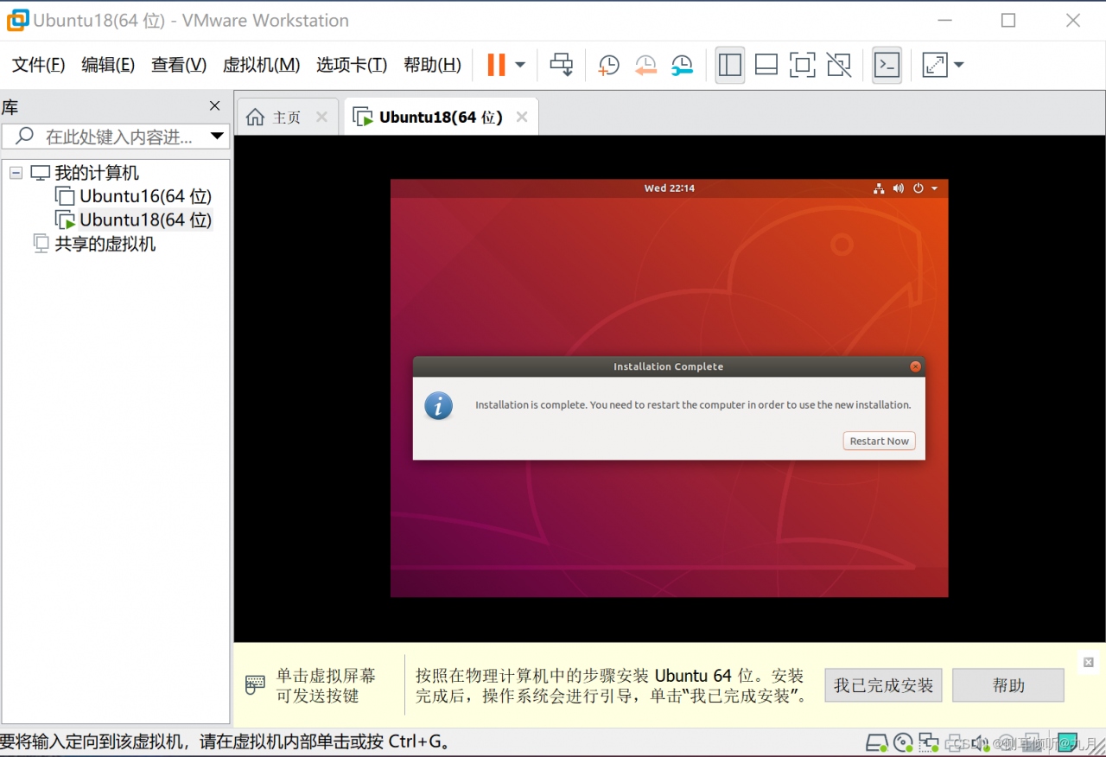1106x757 pixels.
Task: Click the Installation Complete dialog title bar
Action: tap(669, 366)
